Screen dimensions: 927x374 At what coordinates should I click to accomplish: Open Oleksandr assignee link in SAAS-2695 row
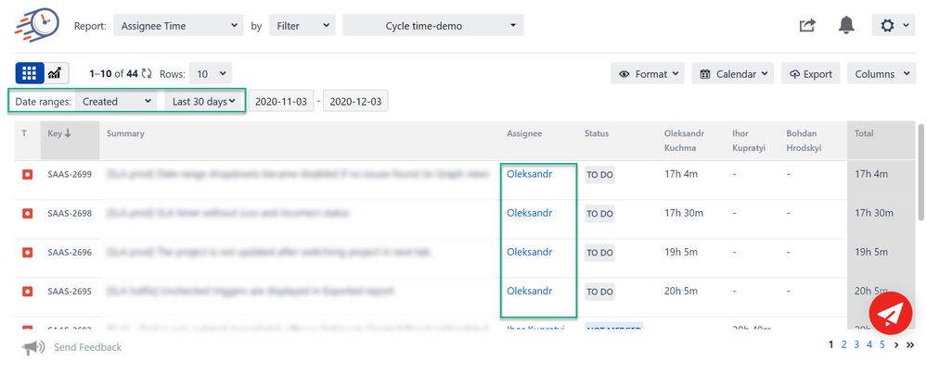coord(530,291)
